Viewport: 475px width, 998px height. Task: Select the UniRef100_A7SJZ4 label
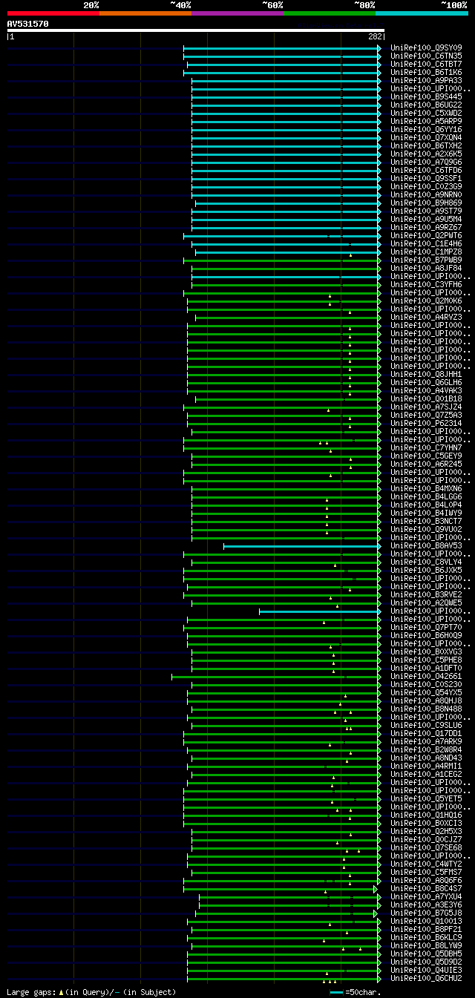click(x=426, y=407)
